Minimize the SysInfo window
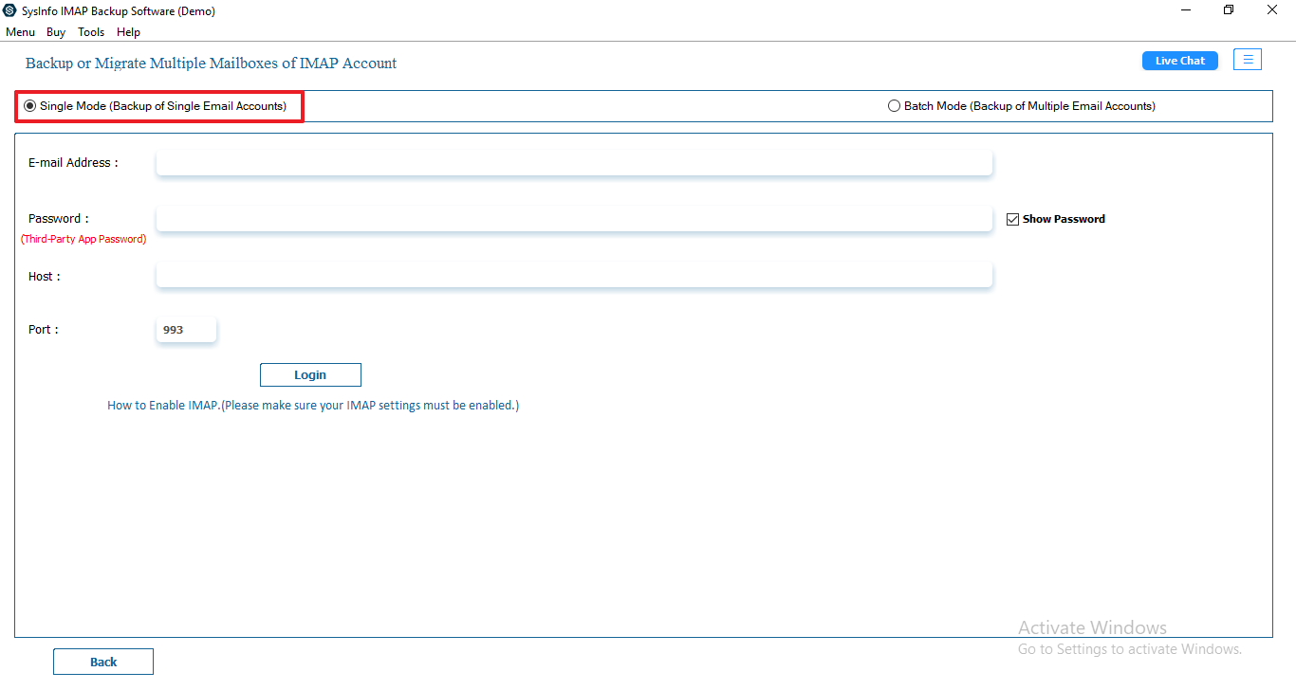 pos(1187,10)
